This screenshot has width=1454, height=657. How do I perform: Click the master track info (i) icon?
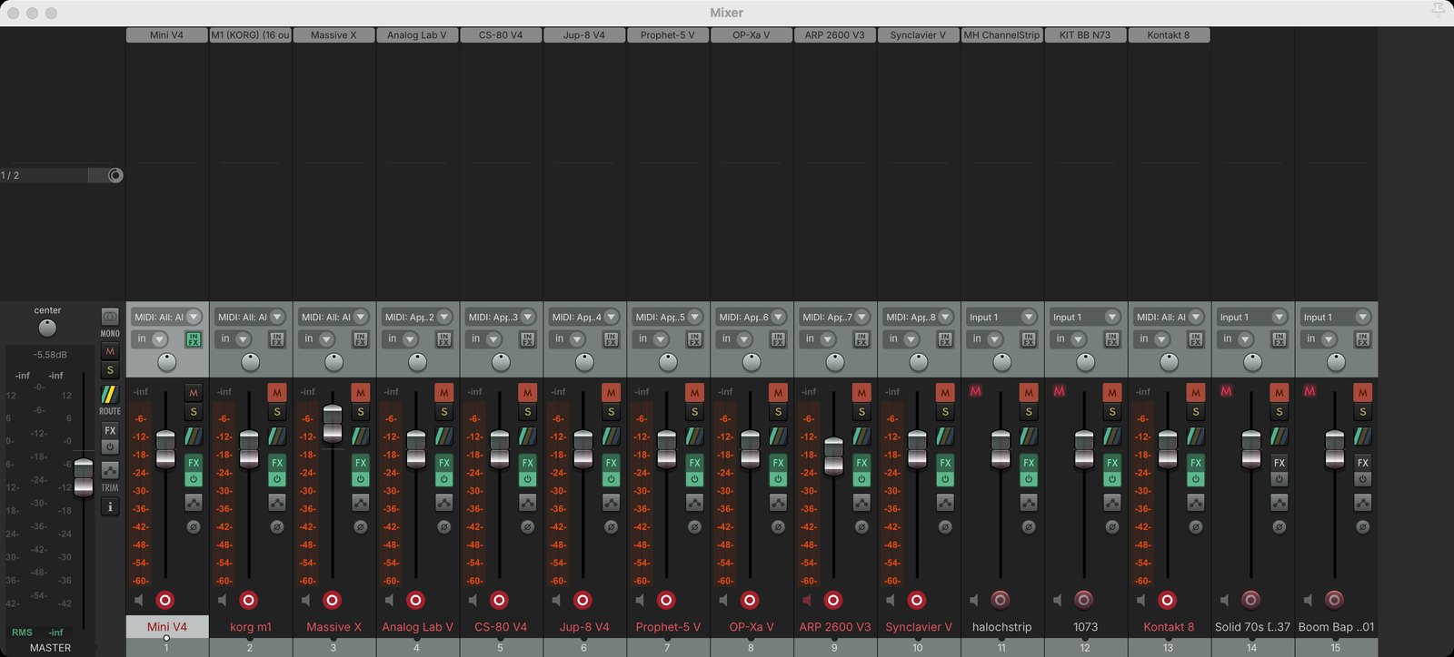pos(110,506)
